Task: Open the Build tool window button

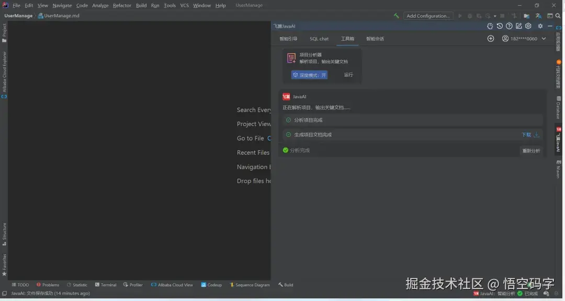Action: click(x=286, y=285)
